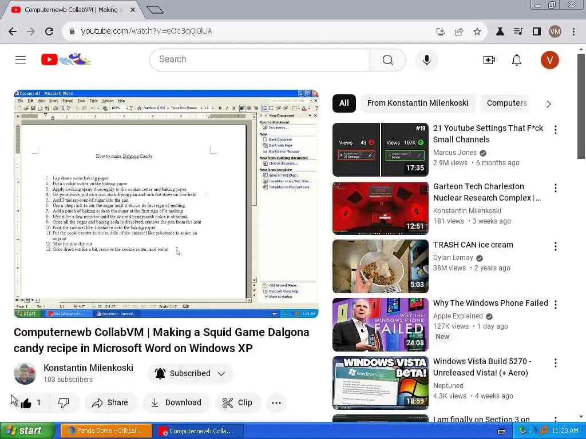586x439 pixels.
Task: Click the address bar URL
Action: [x=146, y=31]
